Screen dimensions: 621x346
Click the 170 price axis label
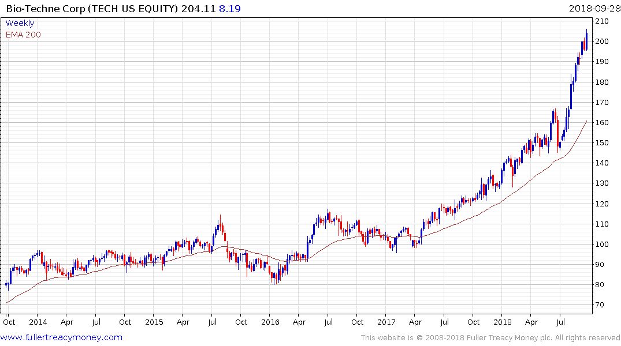point(602,102)
